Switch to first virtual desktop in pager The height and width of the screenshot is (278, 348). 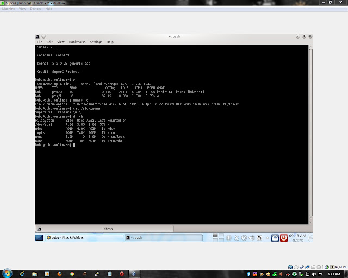click(215, 236)
